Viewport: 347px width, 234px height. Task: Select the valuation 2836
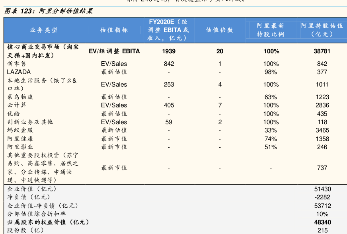pyautogui.click(x=322, y=105)
